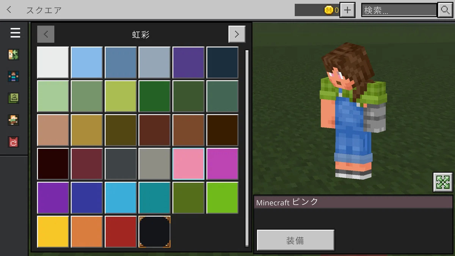Toggle fullscreen character preview icon
Image resolution: width=455 pixels, height=256 pixels.
pos(443,182)
